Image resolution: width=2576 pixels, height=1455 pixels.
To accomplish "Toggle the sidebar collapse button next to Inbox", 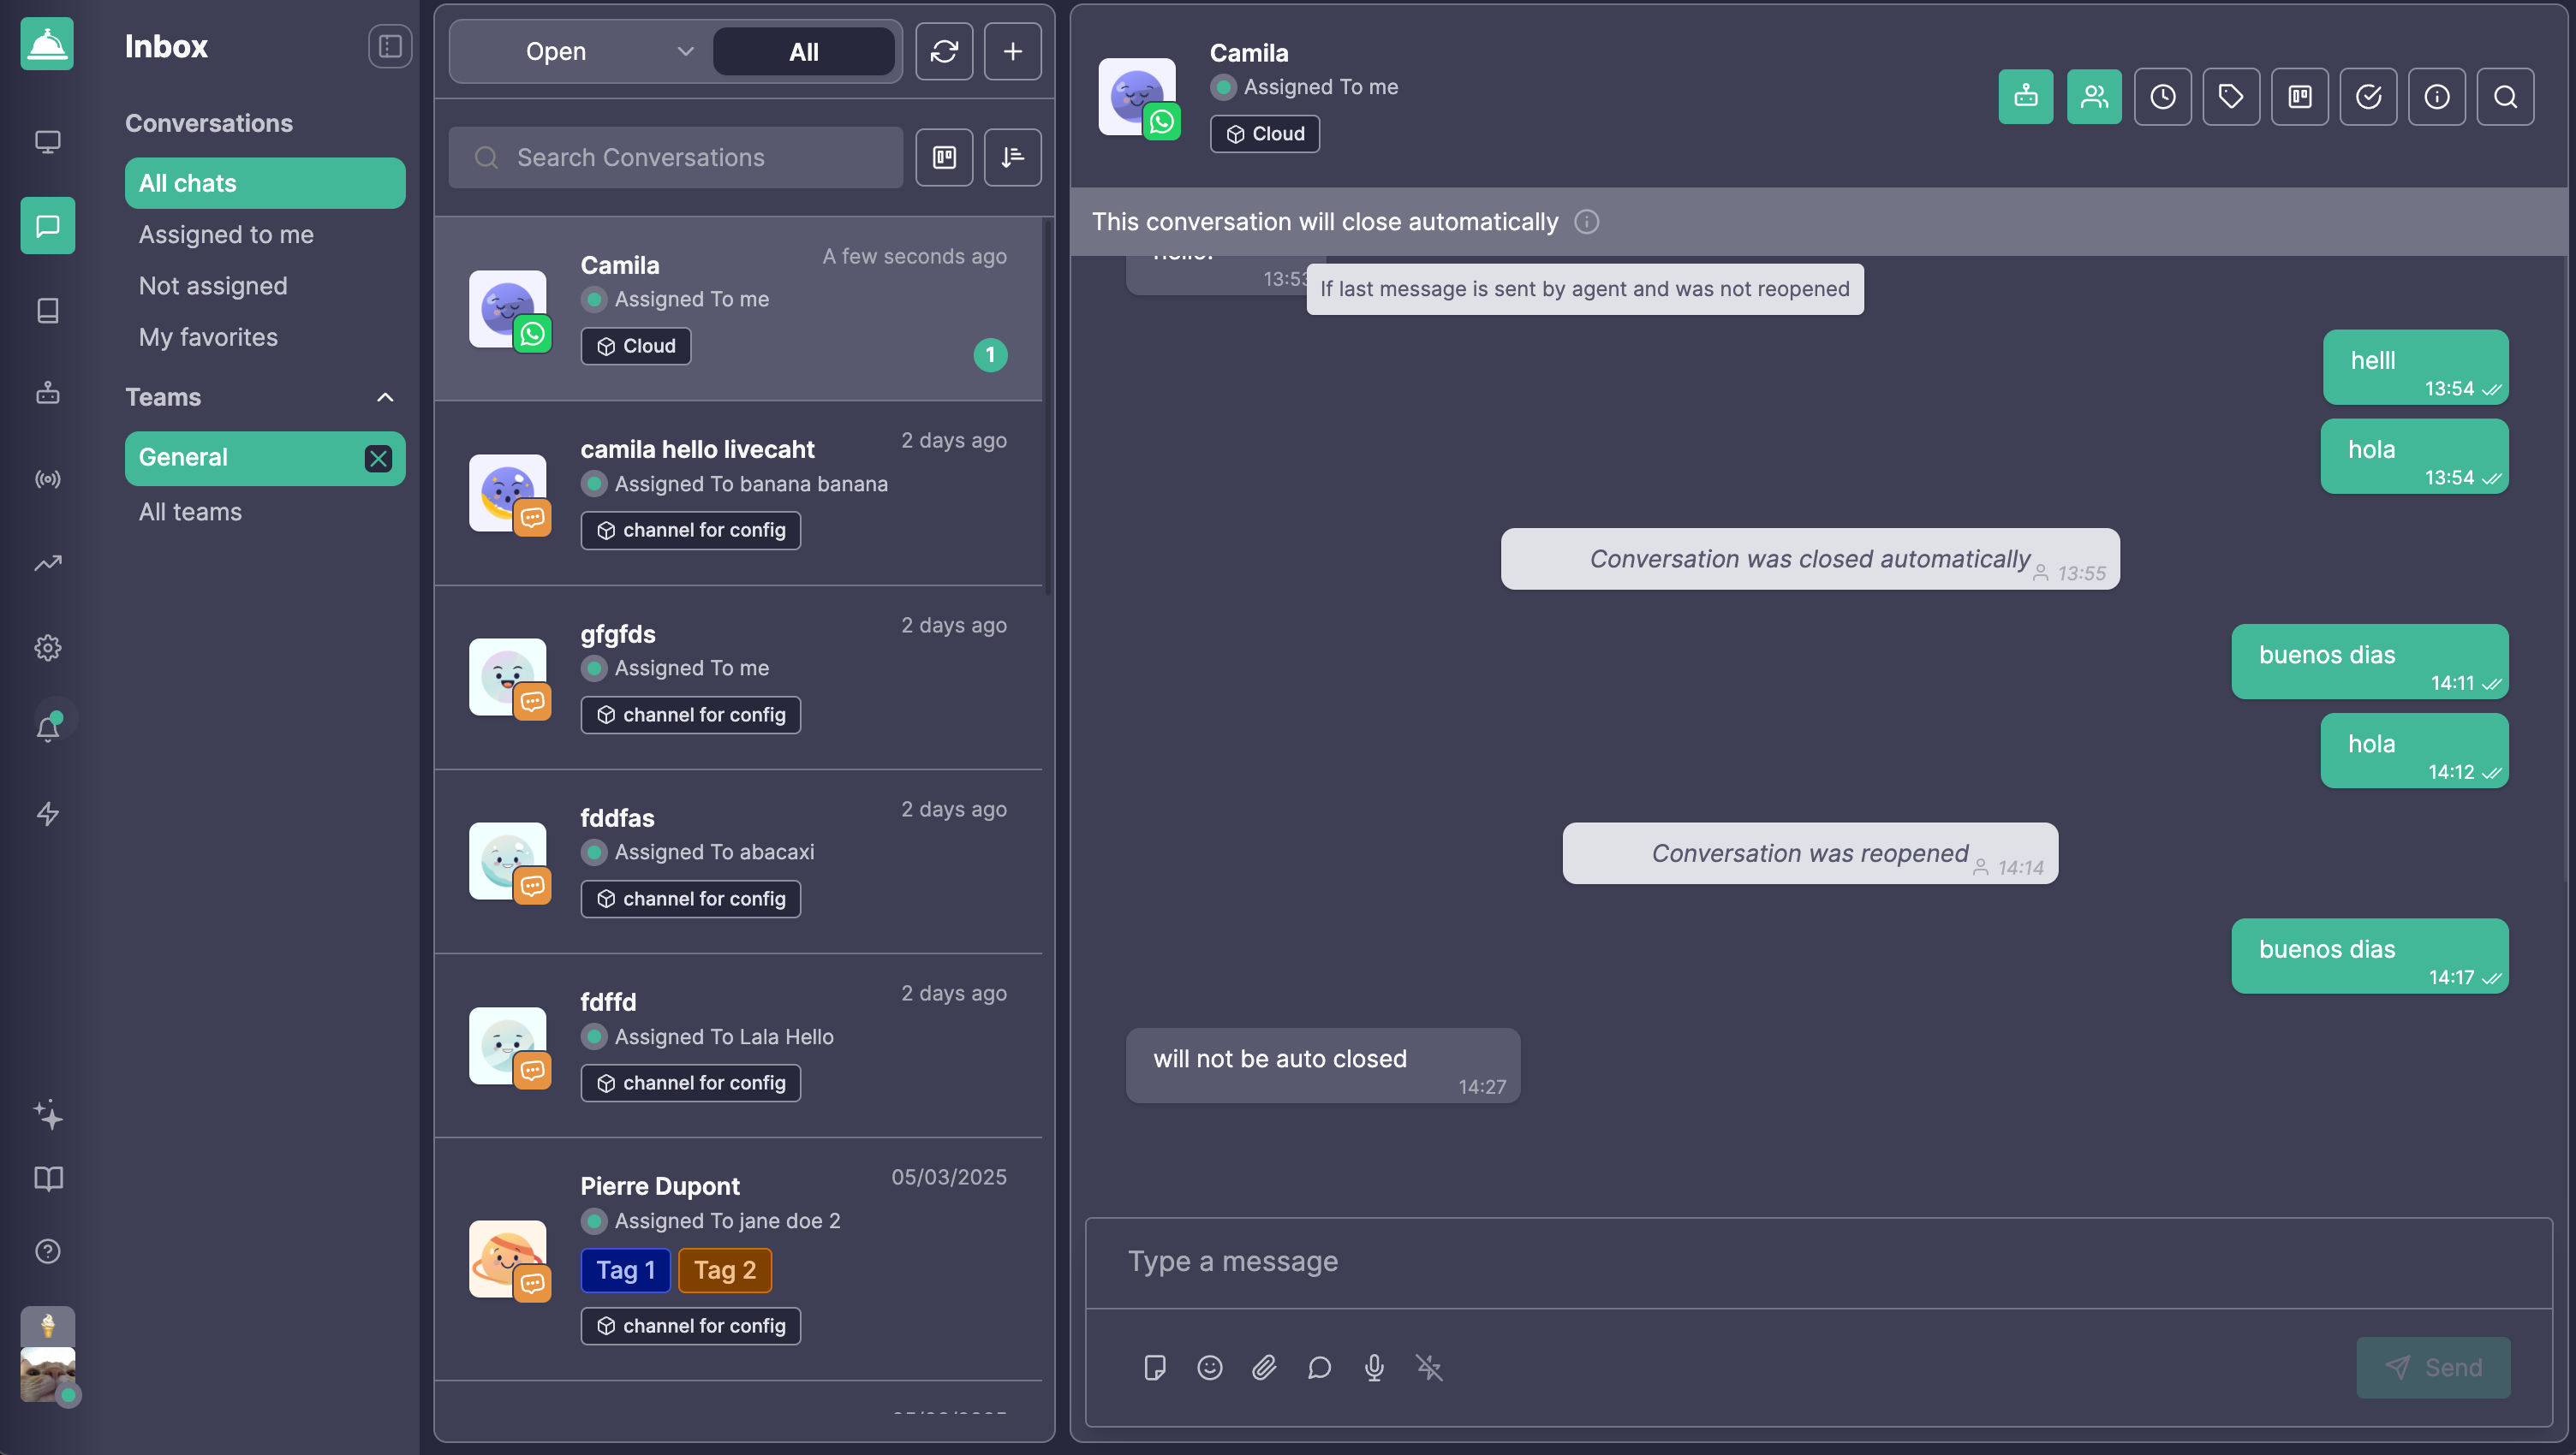I will click(390, 47).
